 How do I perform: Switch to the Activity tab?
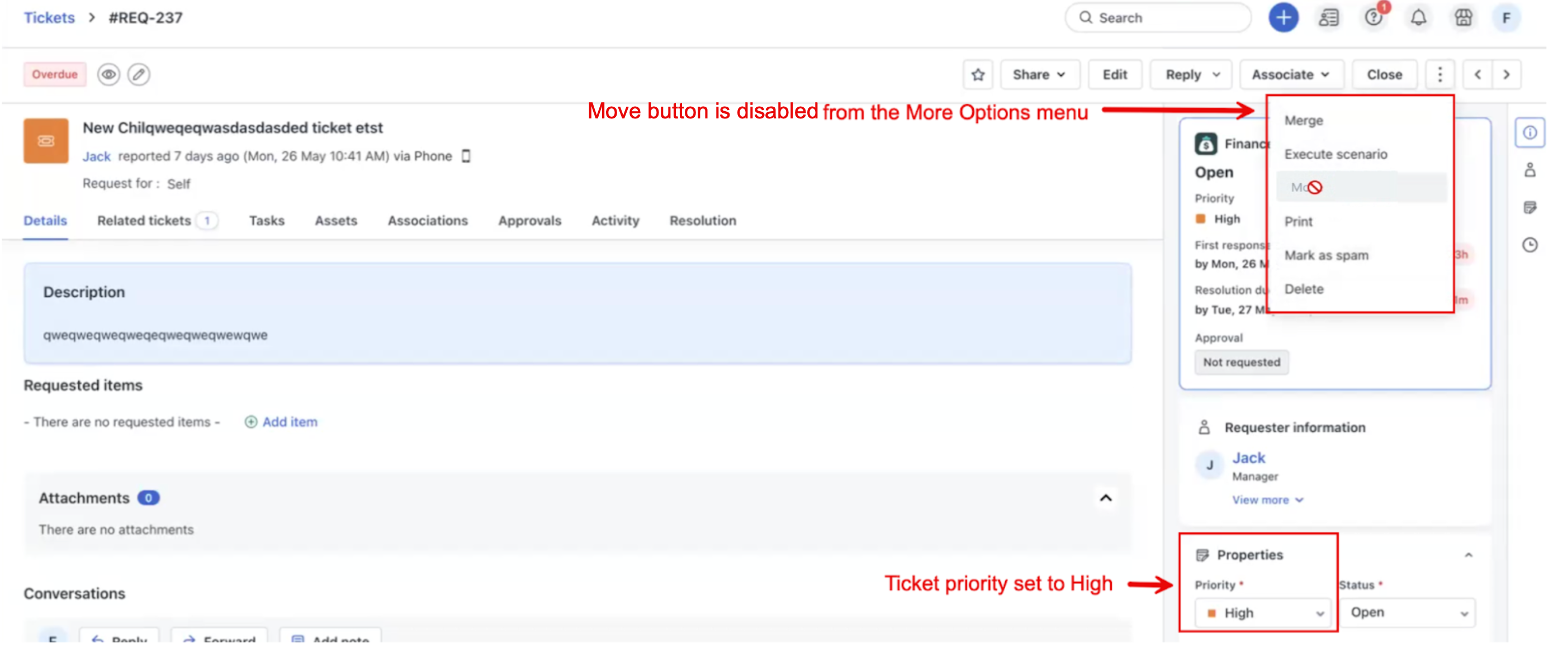615,221
